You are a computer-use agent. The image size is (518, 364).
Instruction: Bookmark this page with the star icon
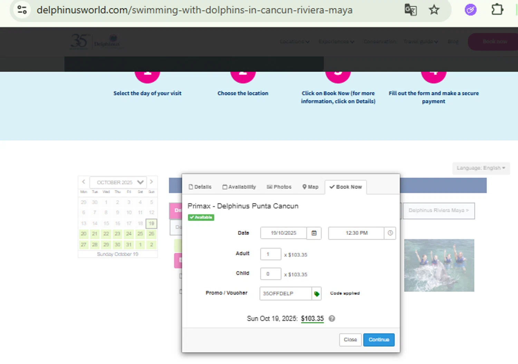(434, 10)
